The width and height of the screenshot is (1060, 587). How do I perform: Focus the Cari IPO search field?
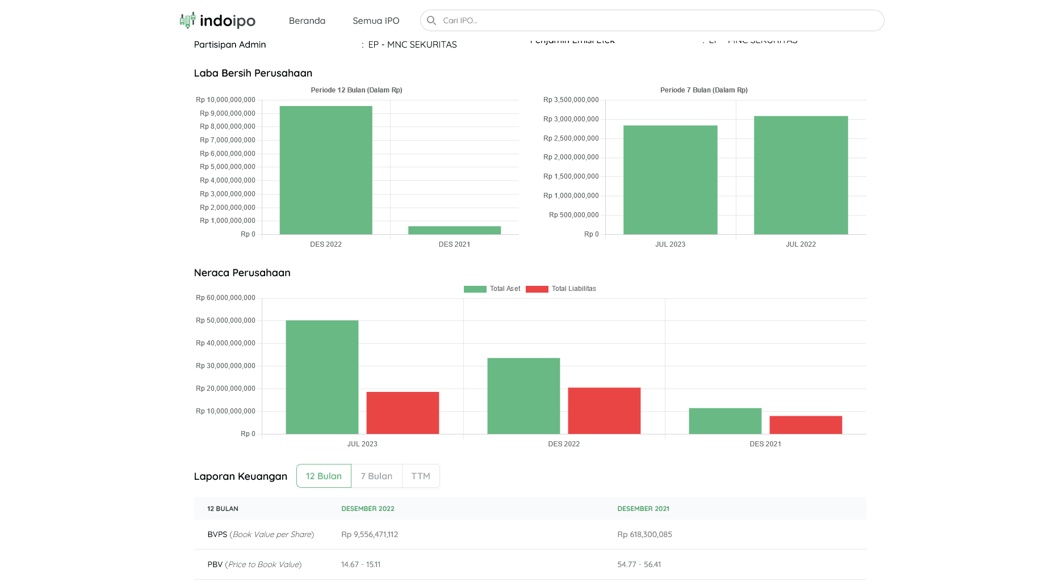(652, 20)
